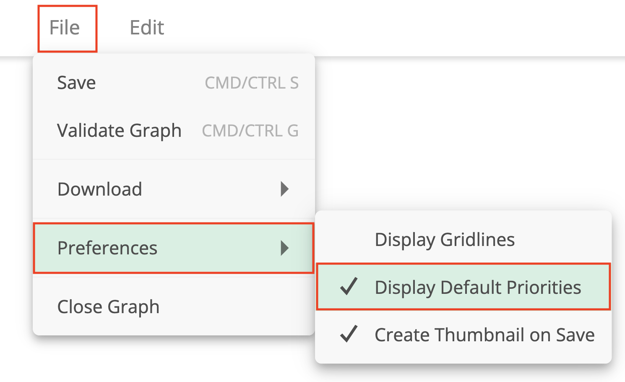The image size is (625, 382).
Task: Select the Validate Graph menu item
Action: pyautogui.click(x=119, y=131)
